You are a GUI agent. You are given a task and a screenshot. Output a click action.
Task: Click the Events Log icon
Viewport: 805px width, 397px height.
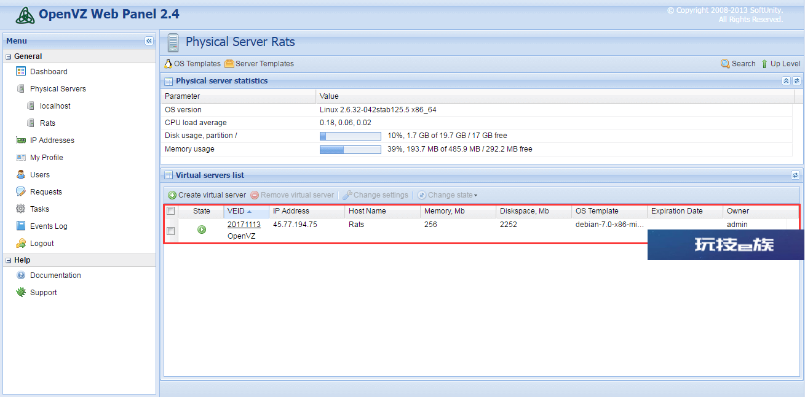tap(21, 226)
